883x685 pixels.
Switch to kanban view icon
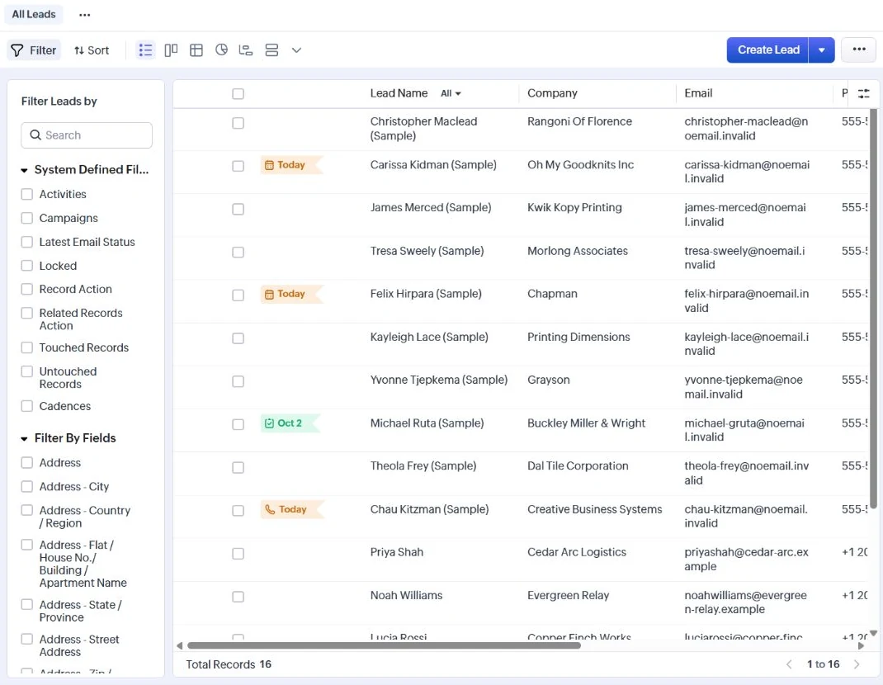point(171,50)
